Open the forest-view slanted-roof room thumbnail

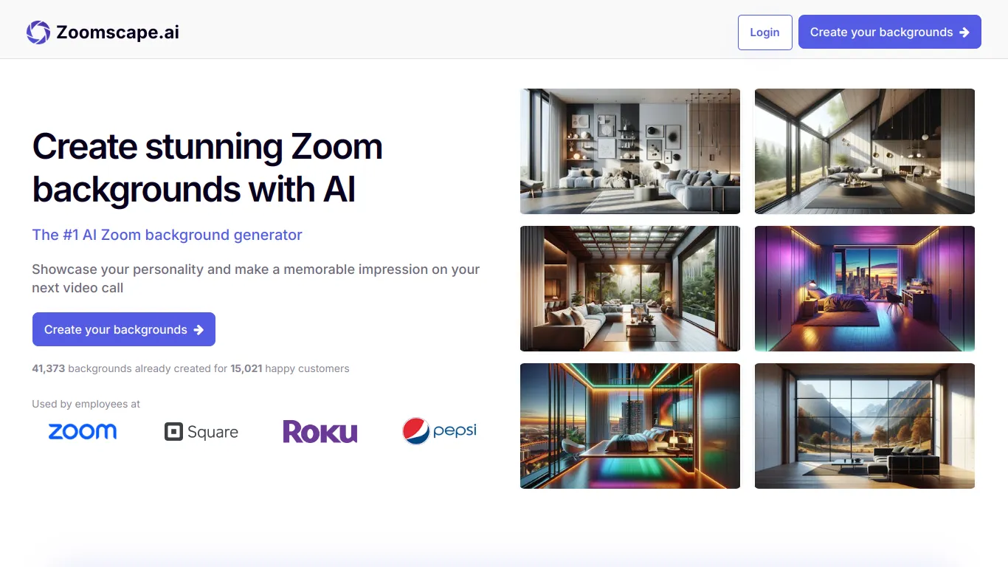click(865, 151)
